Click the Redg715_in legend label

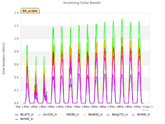[120, 114]
